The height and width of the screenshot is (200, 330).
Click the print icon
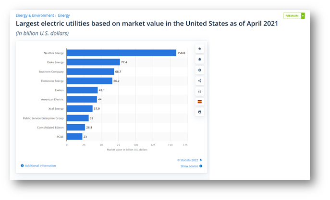tap(199, 112)
